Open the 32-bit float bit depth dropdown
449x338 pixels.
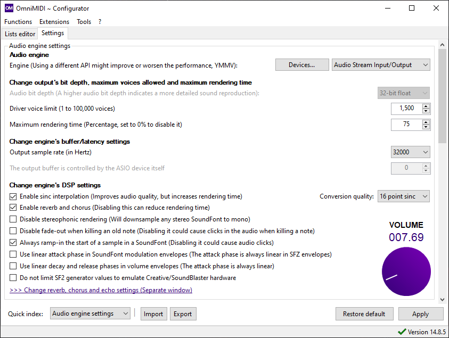tap(404, 93)
